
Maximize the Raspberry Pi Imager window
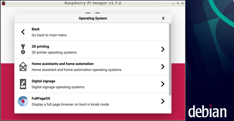coord(178,3)
